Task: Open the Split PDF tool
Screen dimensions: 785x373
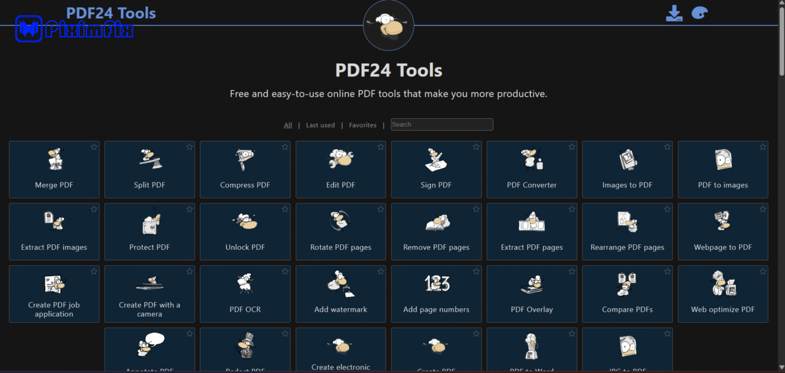Action: click(x=150, y=170)
